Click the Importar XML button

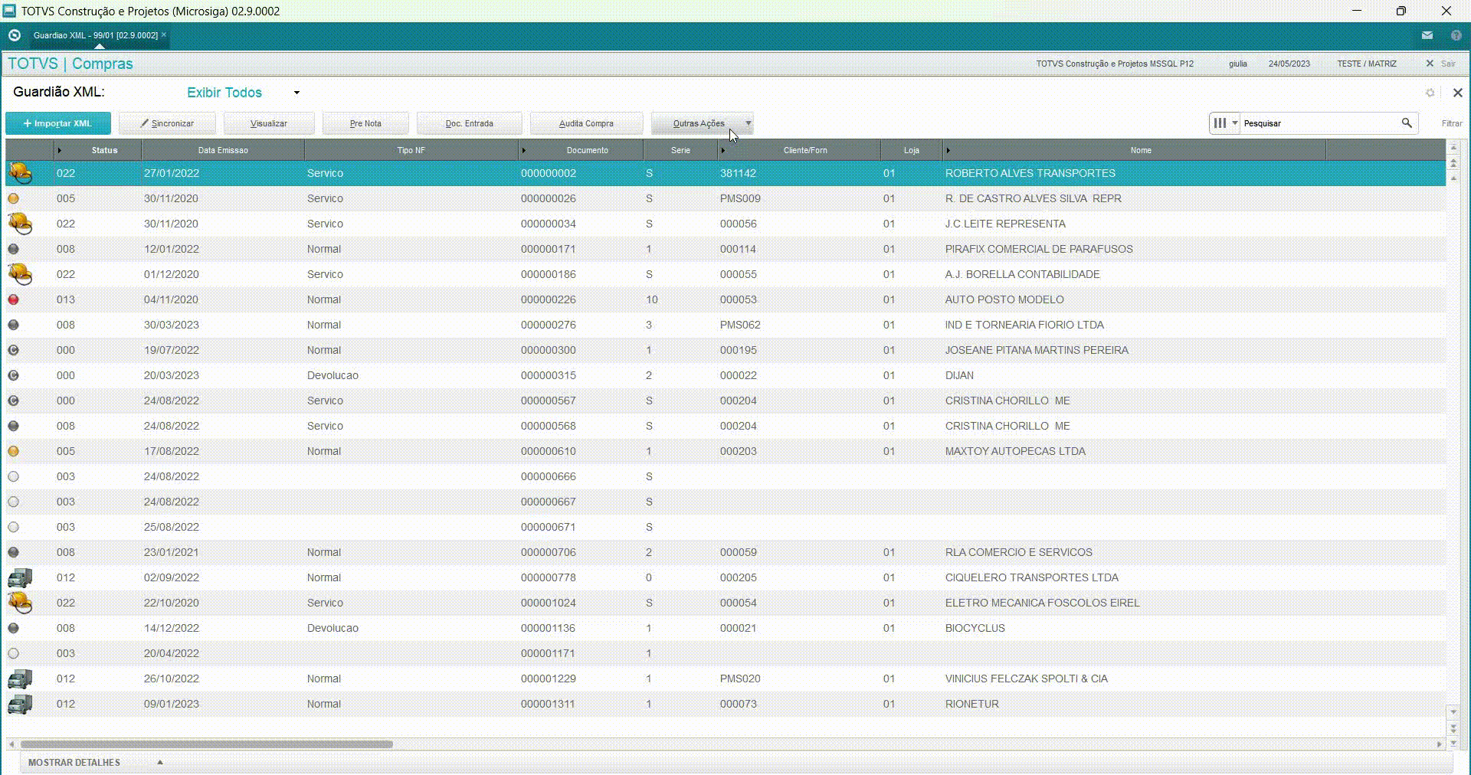click(x=58, y=123)
